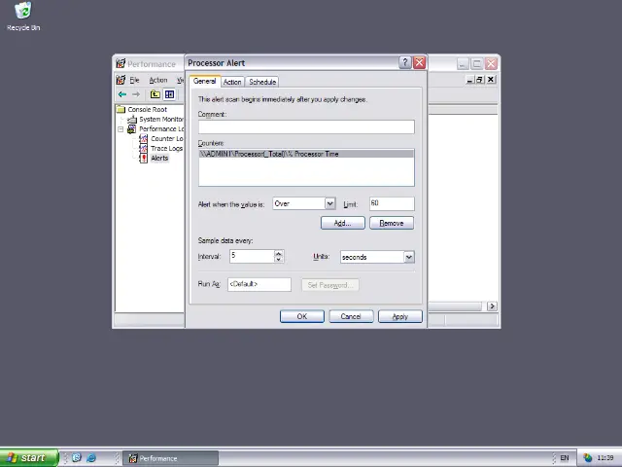The width and height of the screenshot is (622, 467).
Task: Launch Internet Explorer from the Quick Launch bar
Action: click(x=91, y=458)
